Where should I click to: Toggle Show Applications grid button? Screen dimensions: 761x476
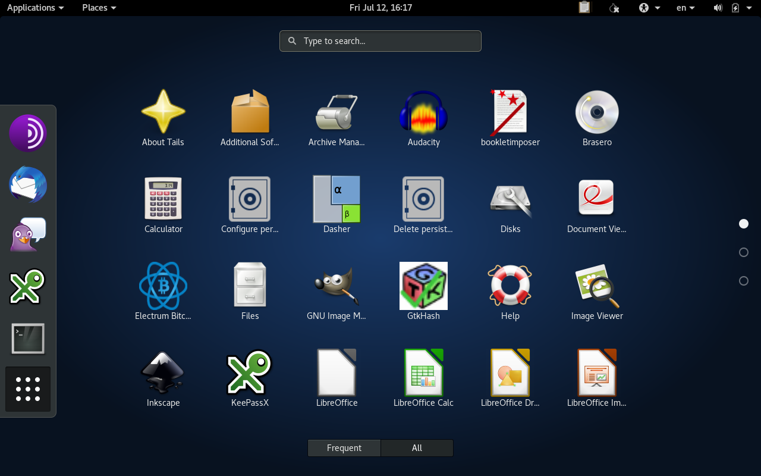coord(28,389)
